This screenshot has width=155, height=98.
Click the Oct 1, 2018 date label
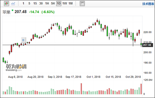93,77
